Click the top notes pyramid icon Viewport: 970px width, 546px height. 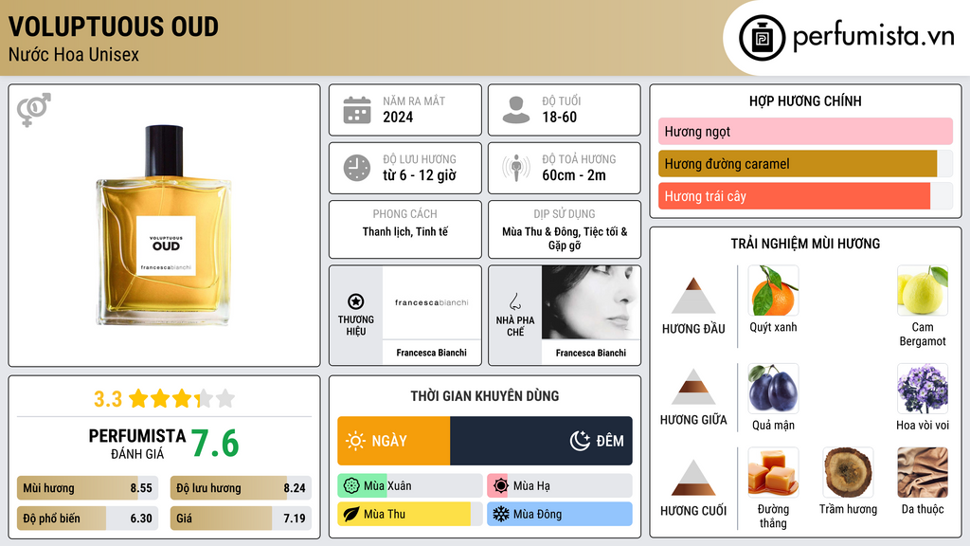point(693,296)
